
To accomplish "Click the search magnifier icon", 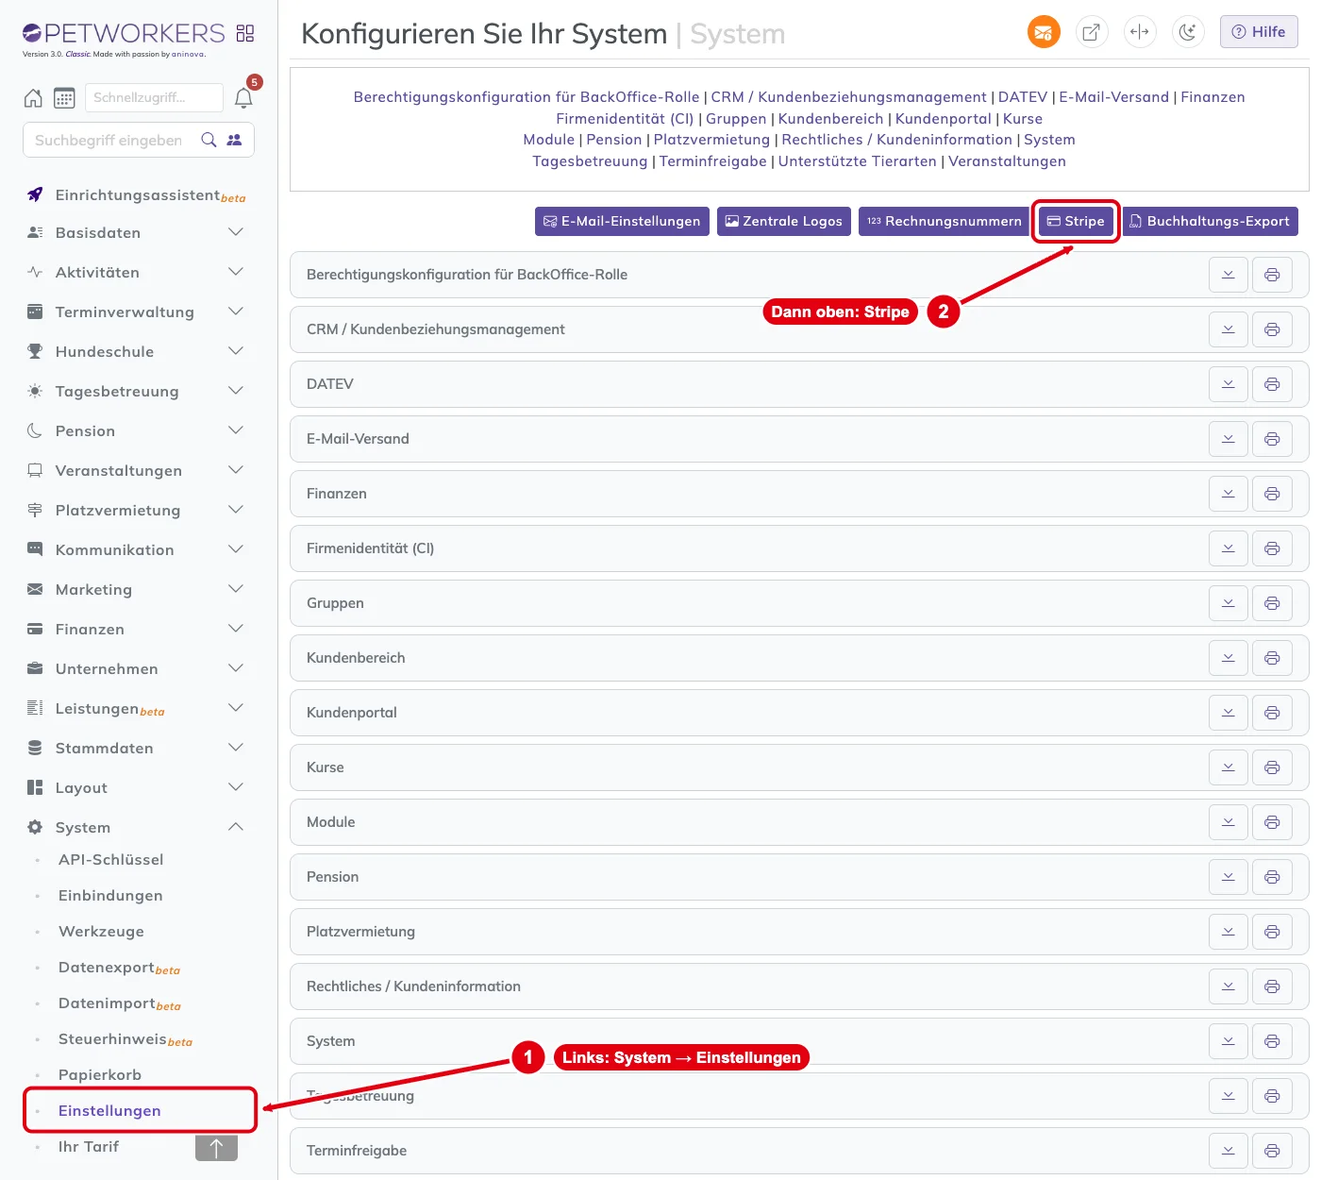I will tap(209, 140).
